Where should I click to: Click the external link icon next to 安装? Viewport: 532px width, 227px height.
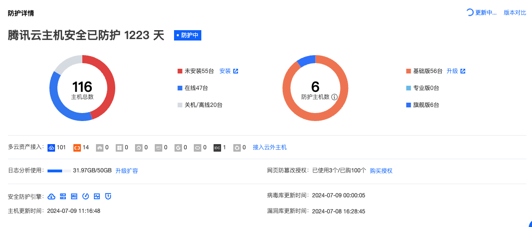coord(236,71)
